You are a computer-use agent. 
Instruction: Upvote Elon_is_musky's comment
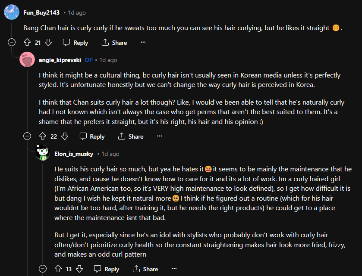pyautogui.click(x=58, y=269)
